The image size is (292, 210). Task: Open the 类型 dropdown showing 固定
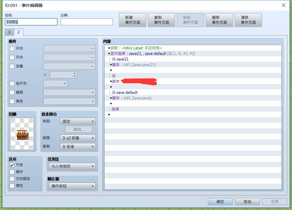click(x=78, y=121)
